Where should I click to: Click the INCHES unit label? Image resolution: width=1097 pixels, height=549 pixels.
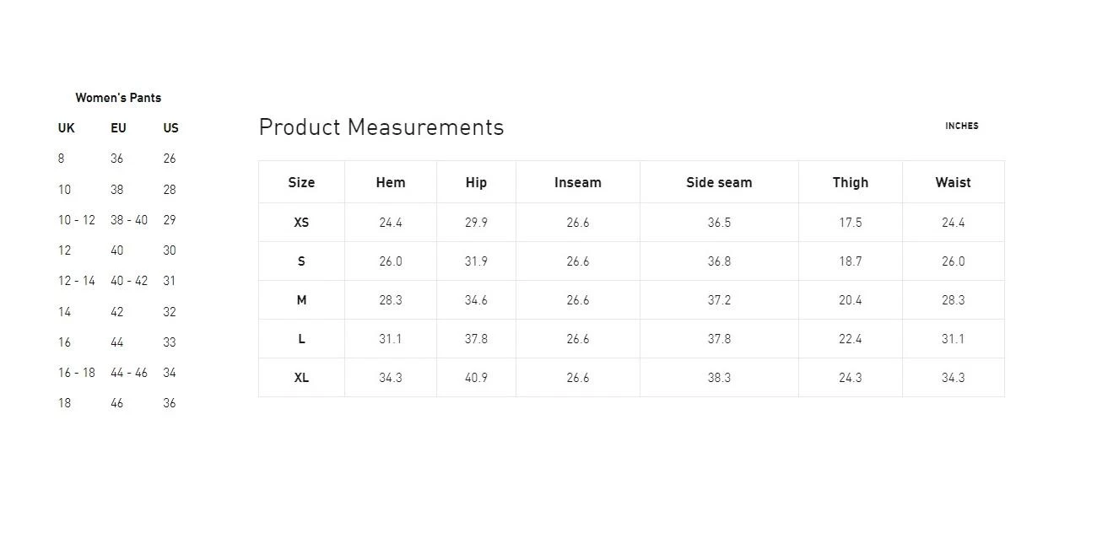click(961, 126)
